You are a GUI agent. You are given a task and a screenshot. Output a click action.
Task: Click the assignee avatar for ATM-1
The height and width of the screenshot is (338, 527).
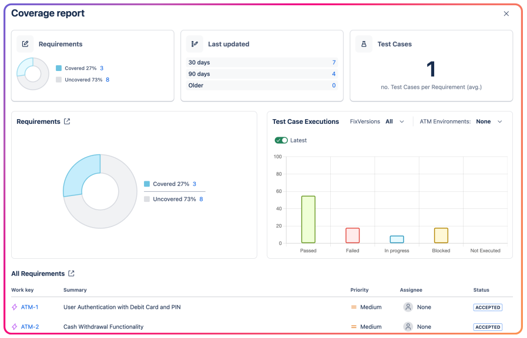point(408,307)
